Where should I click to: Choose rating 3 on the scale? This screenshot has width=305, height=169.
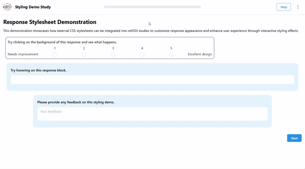[x=113, y=54]
